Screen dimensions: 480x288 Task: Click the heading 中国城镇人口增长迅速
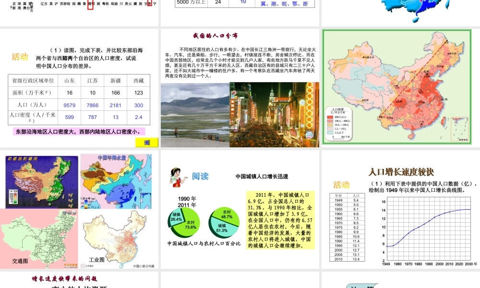(x=262, y=176)
